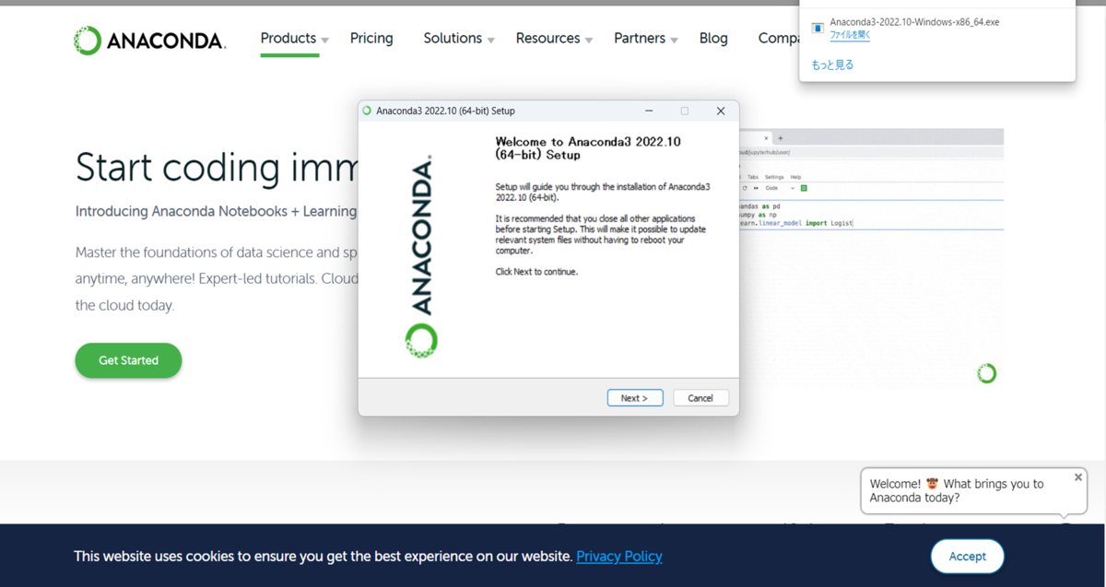The width and height of the screenshot is (1106, 587).
Task: Click the Anaconda logo in the site header
Action: [149, 40]
